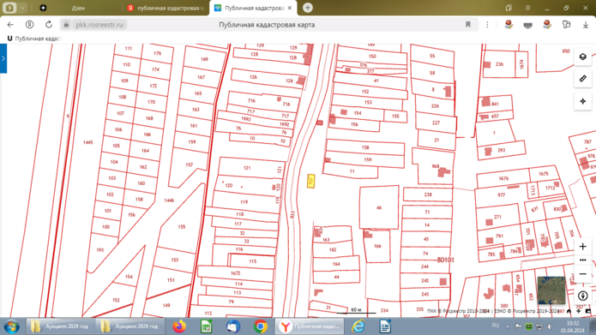Activate the locate-me crosshair tool
Viewport: 596px width, 335px height.
tap(582, 101)
